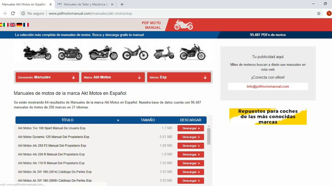This screenshot has height=186, width=332.
Task: Restore the Chrome window size
Action: click(325, 4)
